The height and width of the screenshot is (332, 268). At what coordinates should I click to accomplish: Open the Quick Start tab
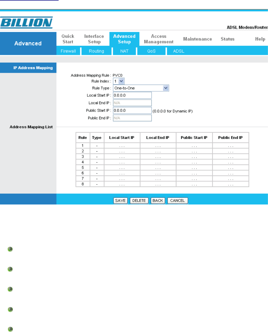pos(68,39)
